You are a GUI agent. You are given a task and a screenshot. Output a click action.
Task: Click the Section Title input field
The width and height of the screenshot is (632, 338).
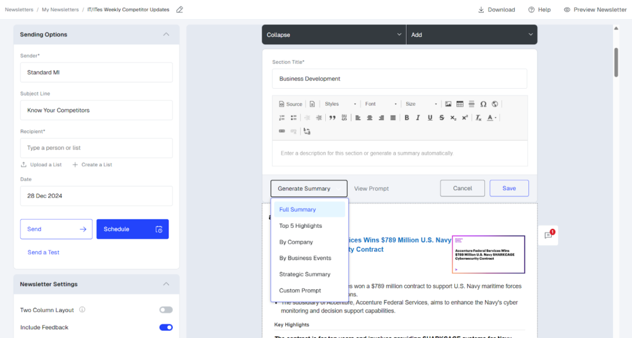click(x=399, y=79)
